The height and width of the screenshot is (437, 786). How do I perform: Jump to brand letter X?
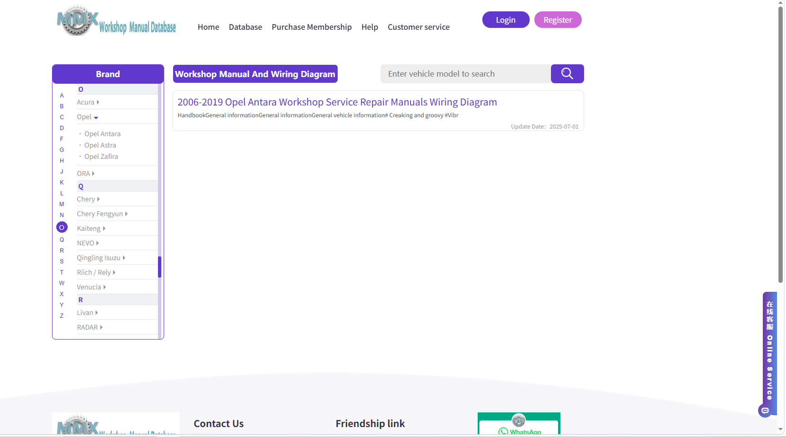click(61, 294)
